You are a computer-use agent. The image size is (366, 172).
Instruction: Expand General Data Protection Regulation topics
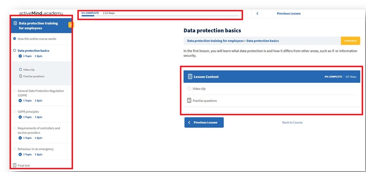point(20,101)
